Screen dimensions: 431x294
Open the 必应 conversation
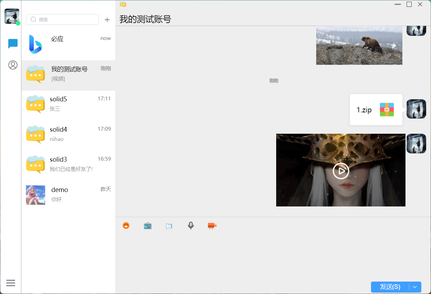(68, 45)
